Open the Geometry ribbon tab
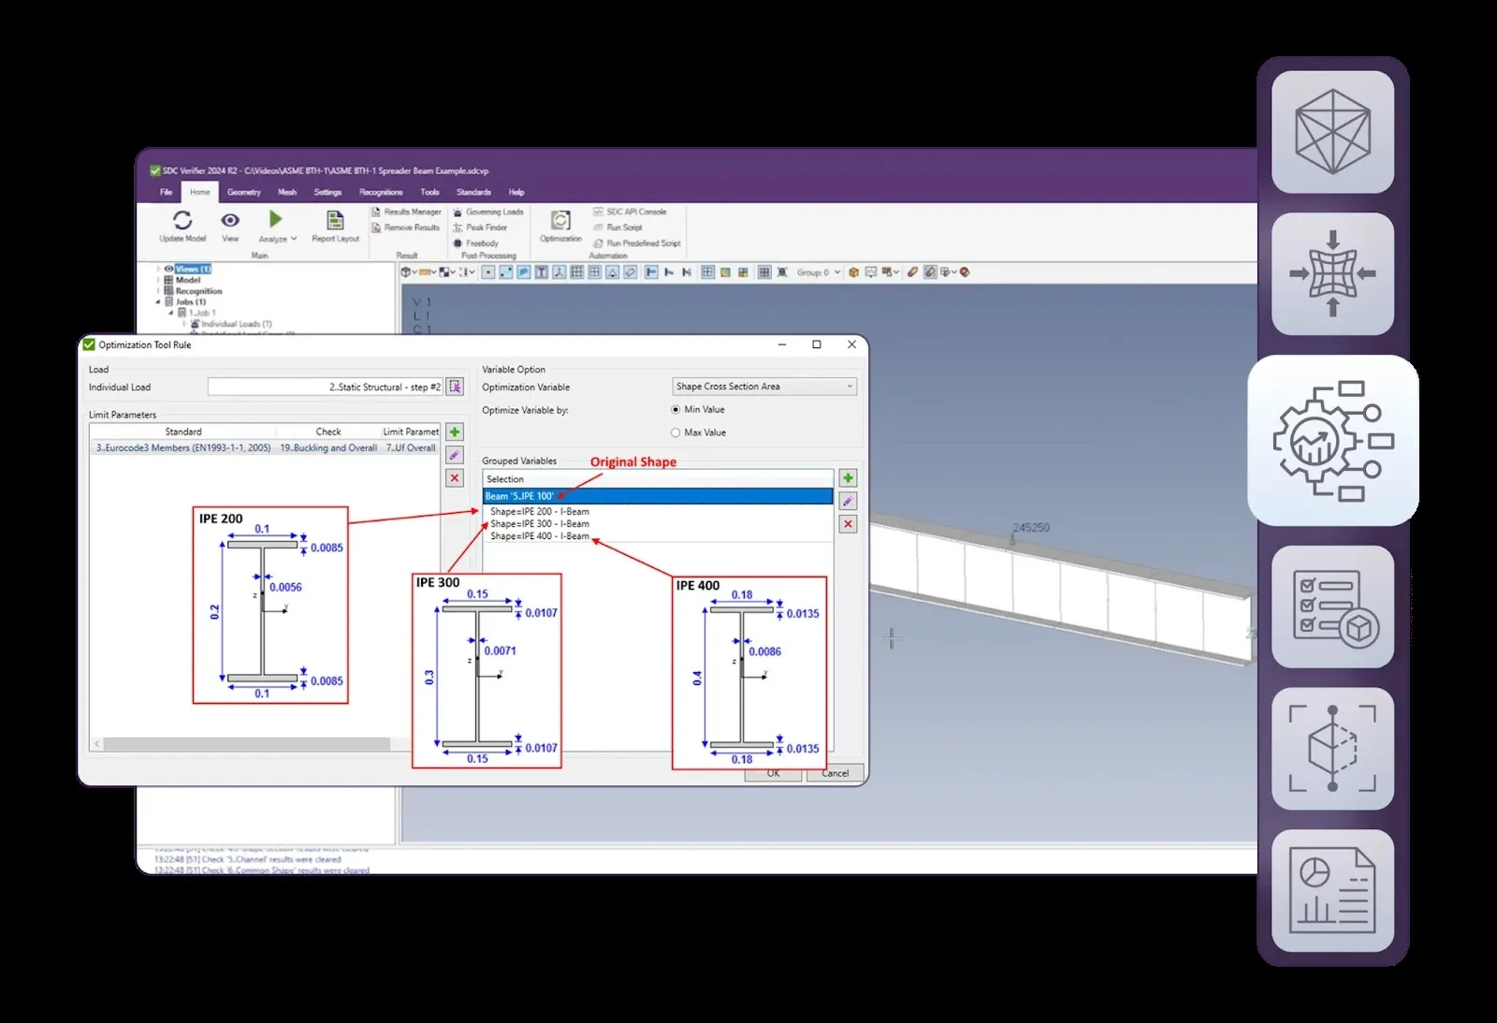Image resolution: width=1497 pixels, height=1023 pixels. 243,192
